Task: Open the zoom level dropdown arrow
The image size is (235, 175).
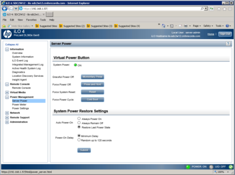Action: point(228,172)
